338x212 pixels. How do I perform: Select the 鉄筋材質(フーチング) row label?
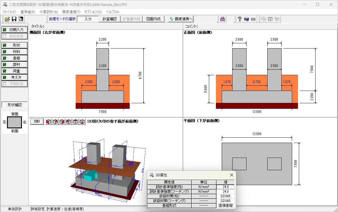169,201
